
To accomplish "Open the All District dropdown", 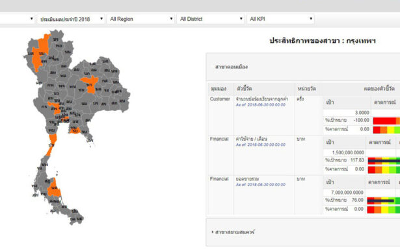I will 211,19.
